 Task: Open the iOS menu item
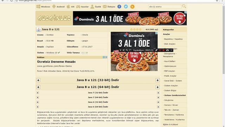[73, 7]
